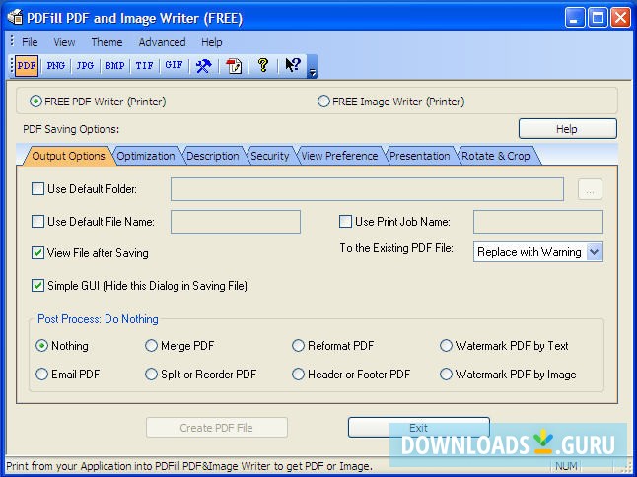Select the Merge PDF post process option
Image resolution: width=637 pixels, height=477 pixels.
click(x=151, y=346)
